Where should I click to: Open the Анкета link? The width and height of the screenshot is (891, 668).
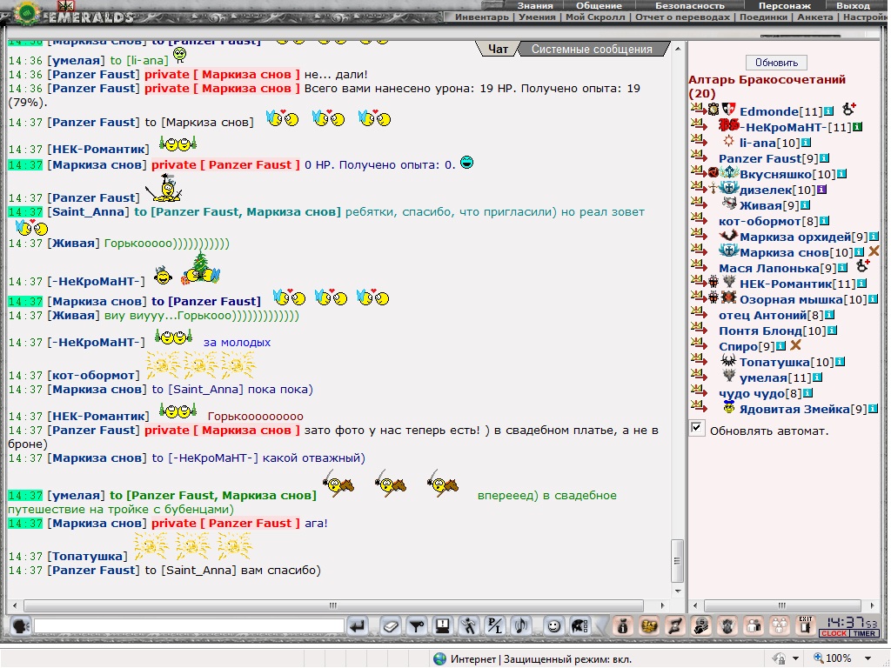pos(814,17)
